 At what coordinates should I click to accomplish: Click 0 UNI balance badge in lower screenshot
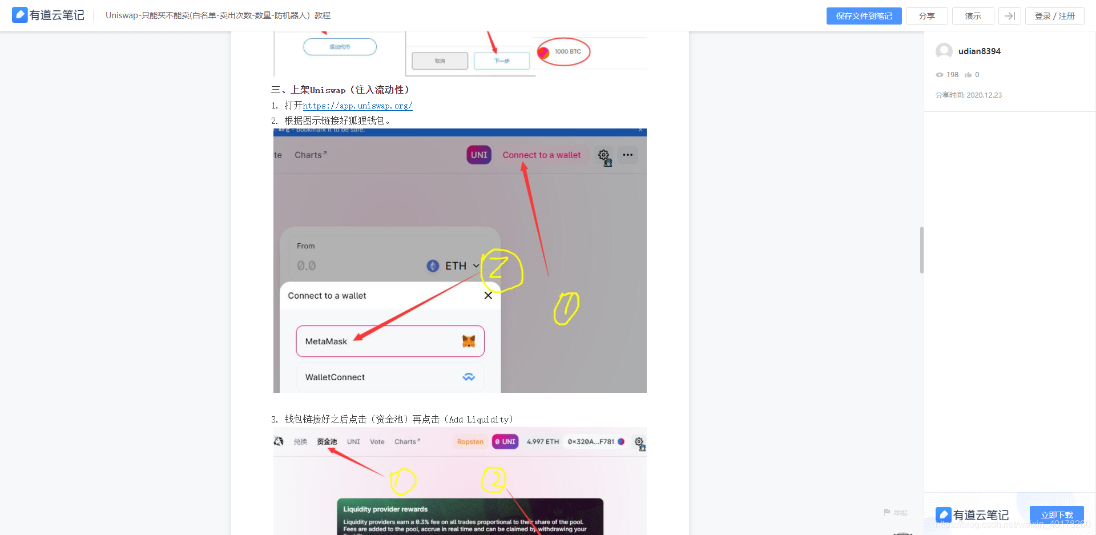pyautogui.click(x=505, y=442)
